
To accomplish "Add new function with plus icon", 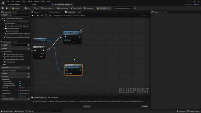I will coord(29,68).
